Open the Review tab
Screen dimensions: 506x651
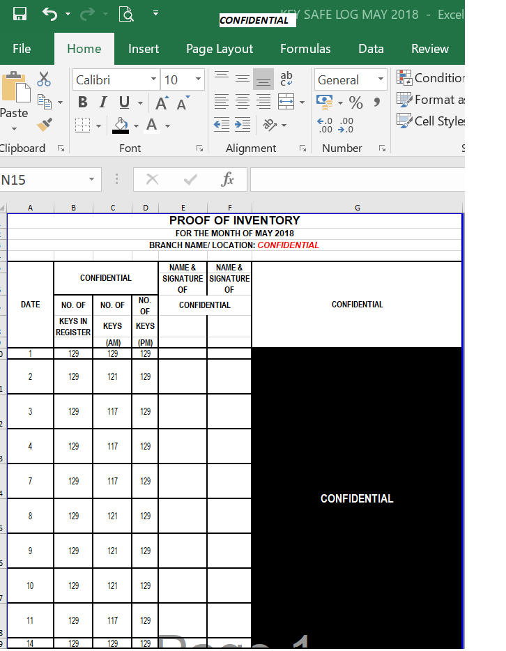(430, 49)
